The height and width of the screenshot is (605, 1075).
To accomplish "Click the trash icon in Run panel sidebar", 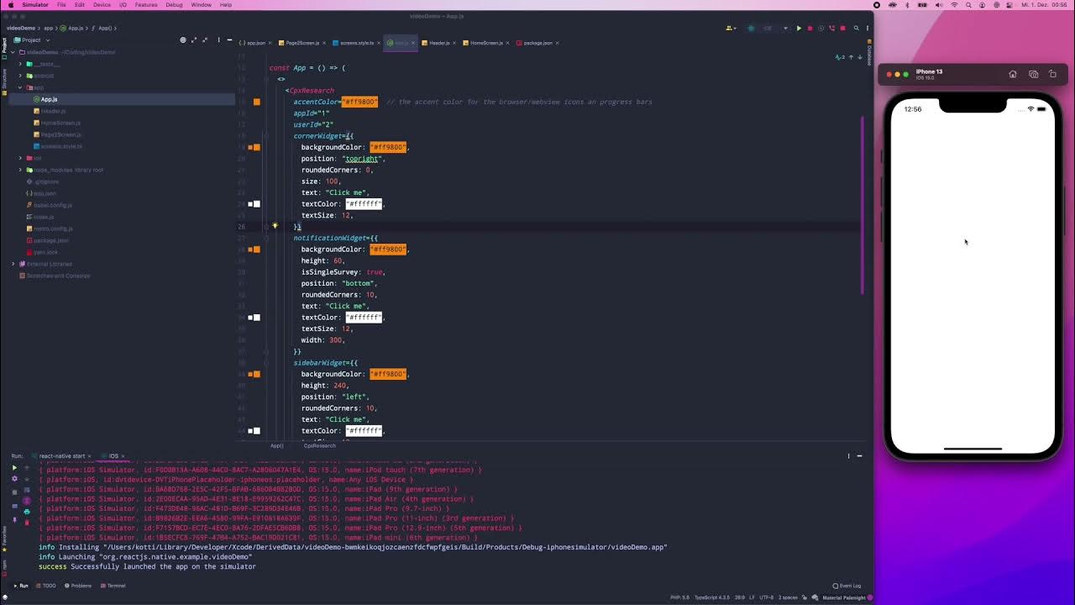I will pos(27,522).
